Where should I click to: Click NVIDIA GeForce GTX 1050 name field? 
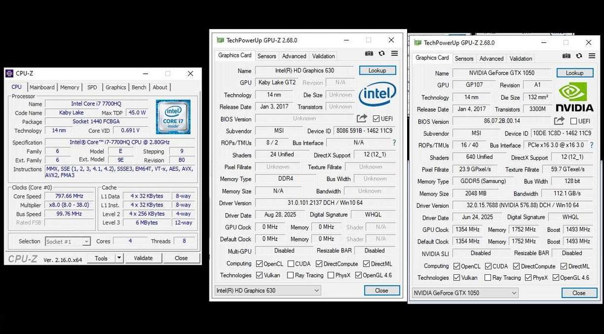[501, 73]
